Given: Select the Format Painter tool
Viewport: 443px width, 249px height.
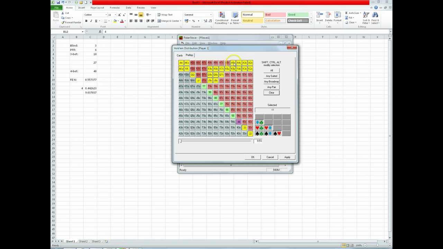Looking at the screenshot, I should pyautogui.click(x=71, y=22).
